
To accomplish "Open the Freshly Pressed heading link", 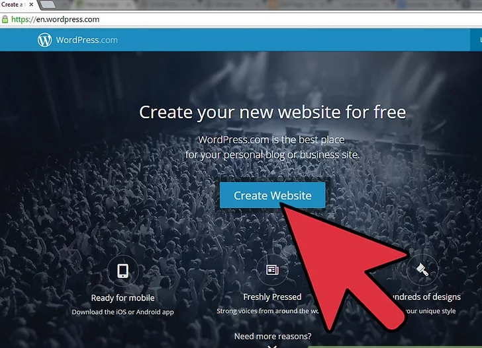I will (272, 296).
